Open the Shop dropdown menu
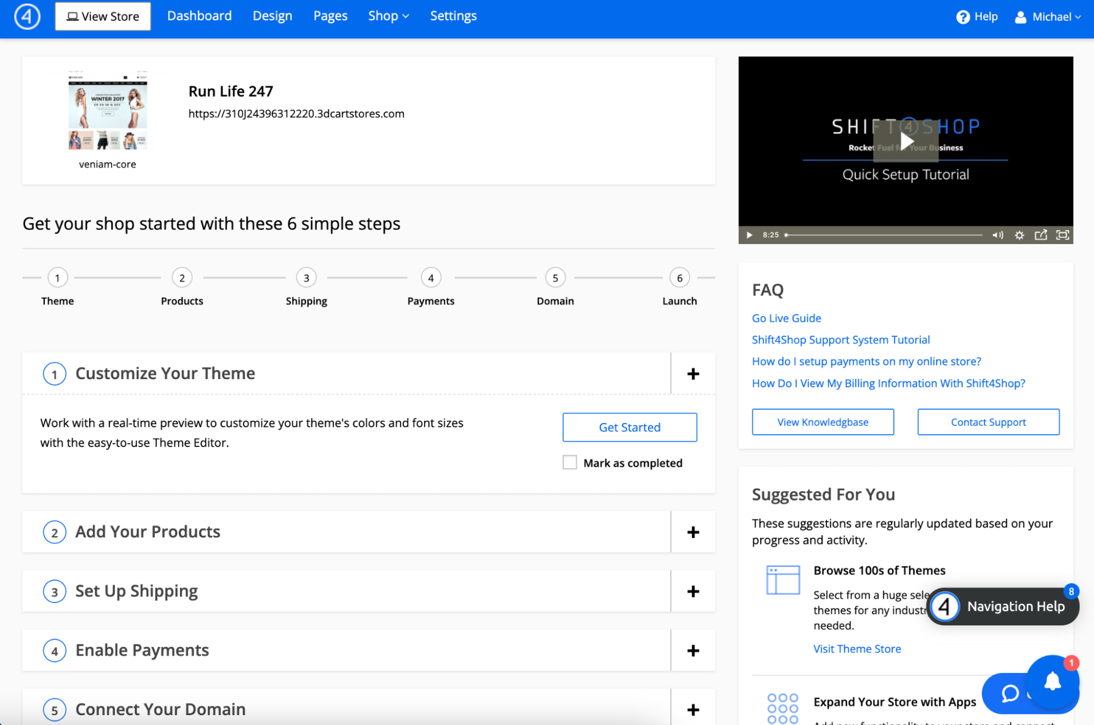 click(x=389, y=16)
